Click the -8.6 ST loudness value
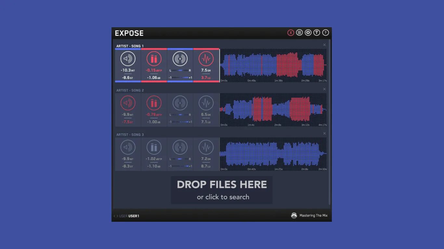The width and height of the screenshot is (444, 249). click(x=127, y=78)
